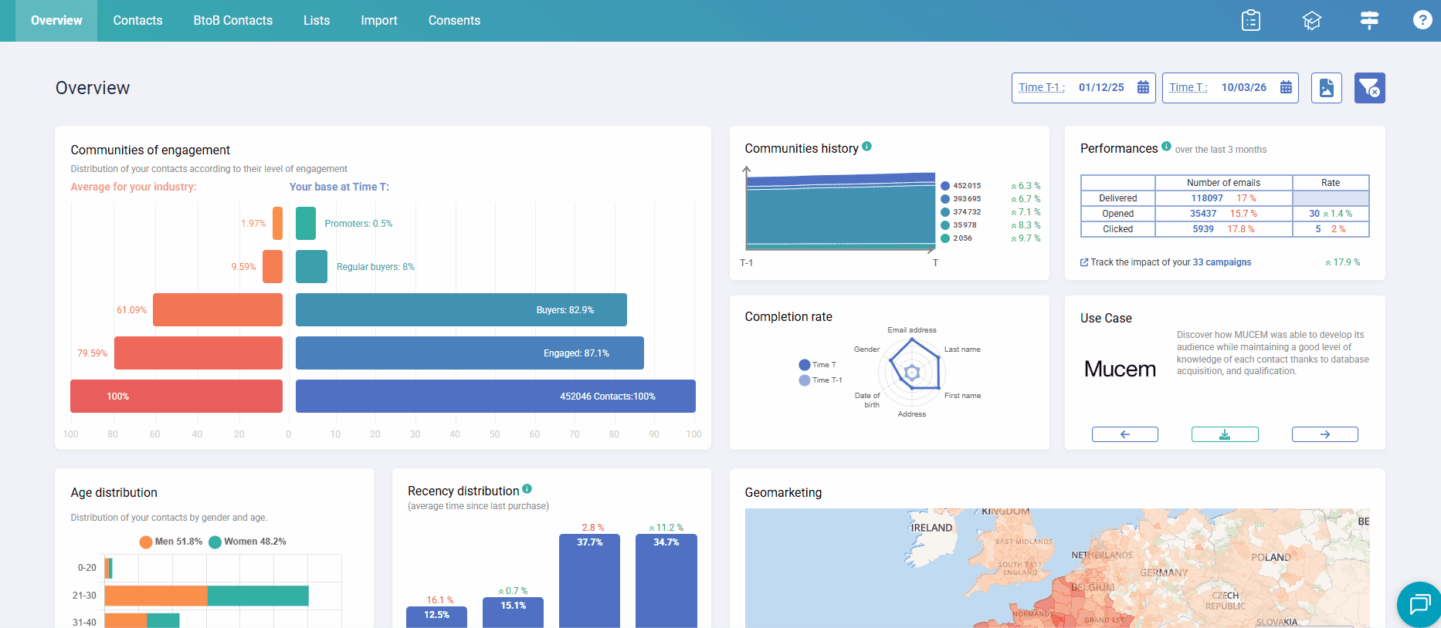Viewport: 1441px width, 628px height.
Task: Toggle Time T series in Completion rate legend
Action: coord(817,365)
